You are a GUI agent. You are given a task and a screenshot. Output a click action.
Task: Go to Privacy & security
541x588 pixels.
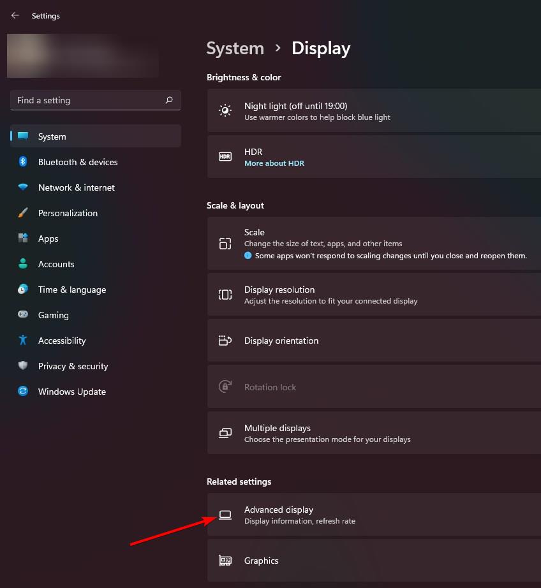point(96,365)
